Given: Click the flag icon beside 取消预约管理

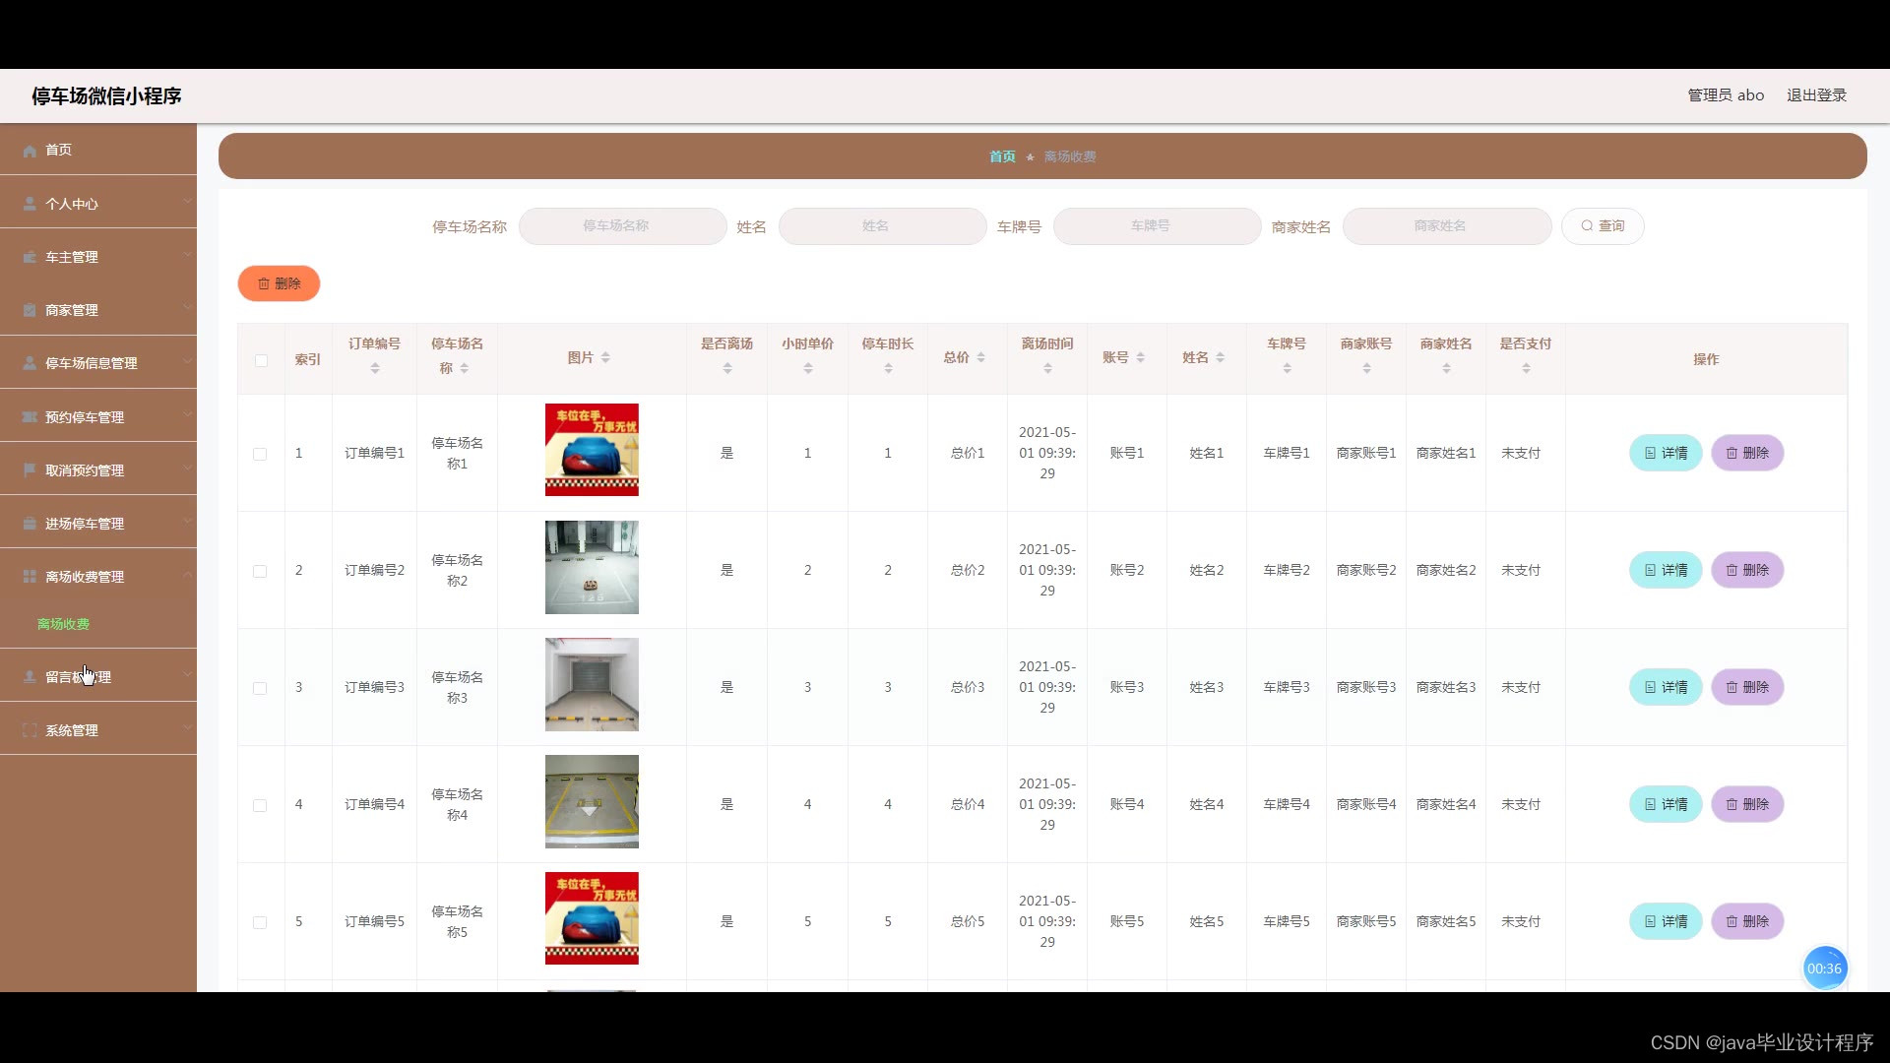Looking at the screenshot, I should tap(30, 470).
